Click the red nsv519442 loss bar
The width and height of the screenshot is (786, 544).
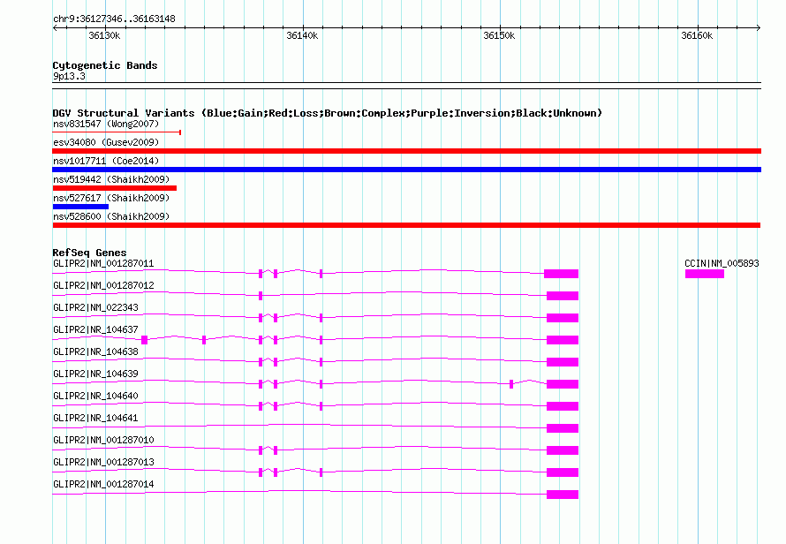(114, 188)
